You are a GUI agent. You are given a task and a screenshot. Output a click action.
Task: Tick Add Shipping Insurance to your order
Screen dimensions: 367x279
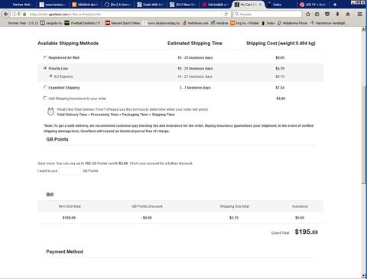[45, 98]
